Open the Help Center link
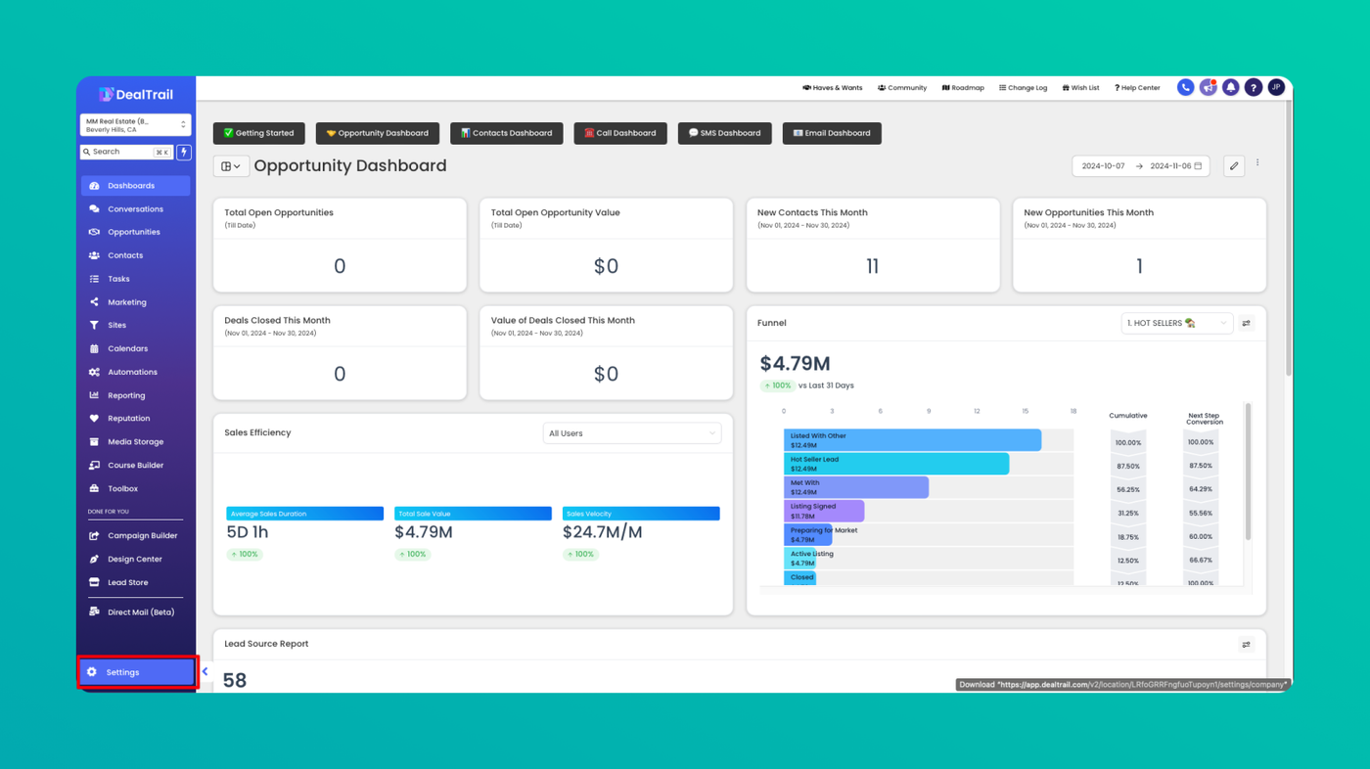 1137,88
